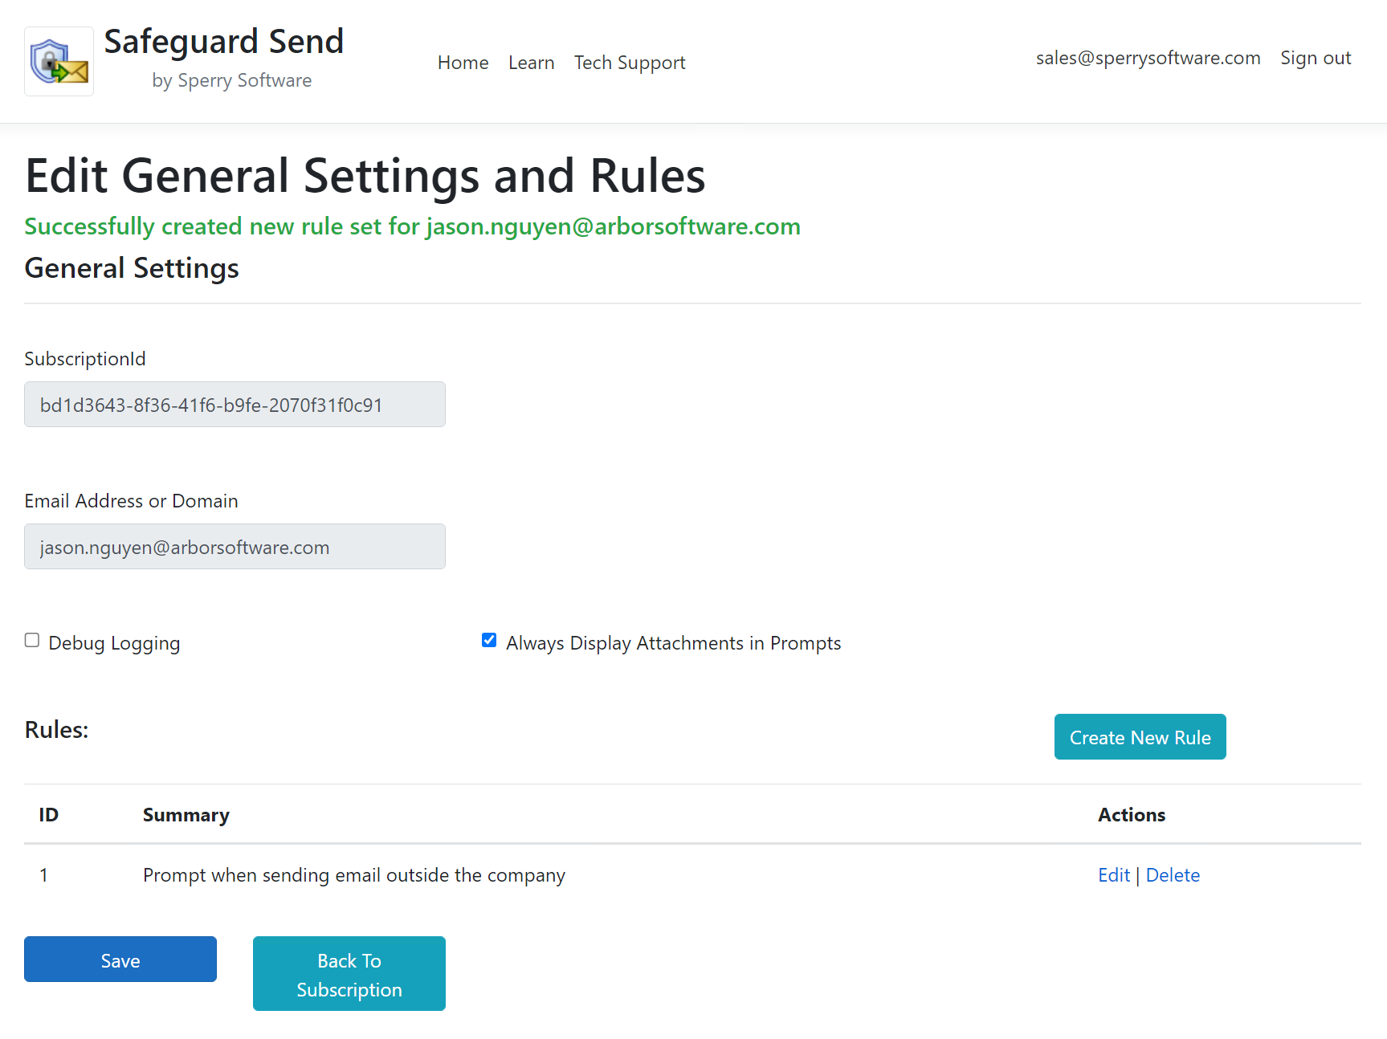Click the Email Address or Domain field
1387x1039 pixels.
[x=235, y=547]
